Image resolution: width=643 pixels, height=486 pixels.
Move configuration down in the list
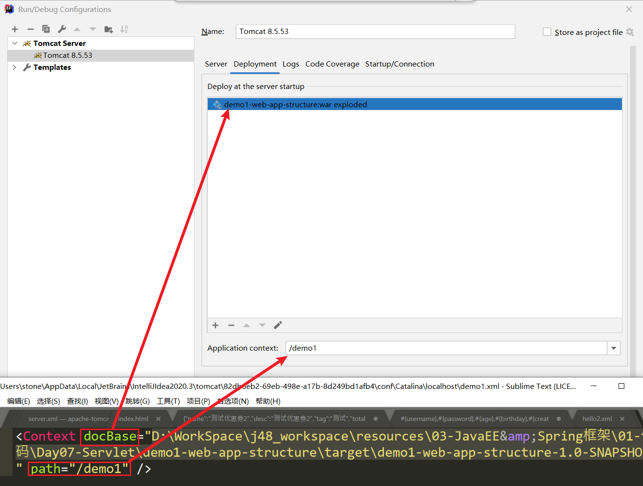coord(93,29)
